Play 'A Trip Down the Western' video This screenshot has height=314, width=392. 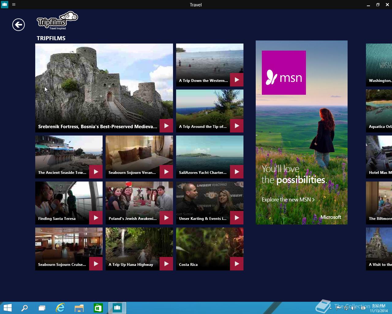click(x=237, y=80)
